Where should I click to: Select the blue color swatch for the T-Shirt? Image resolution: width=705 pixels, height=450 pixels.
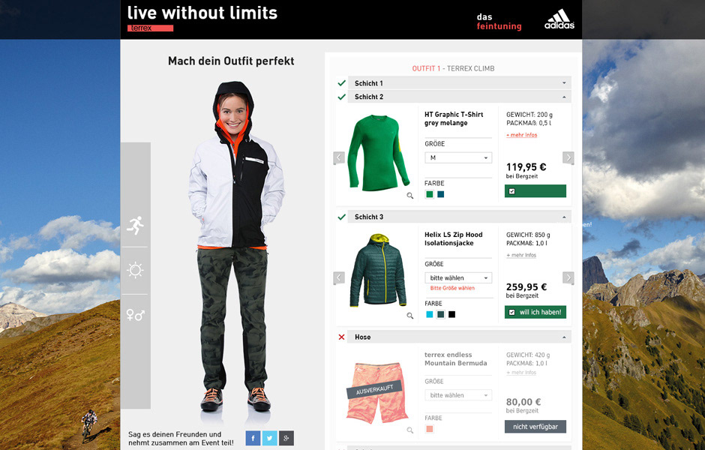tap(441, 195)
